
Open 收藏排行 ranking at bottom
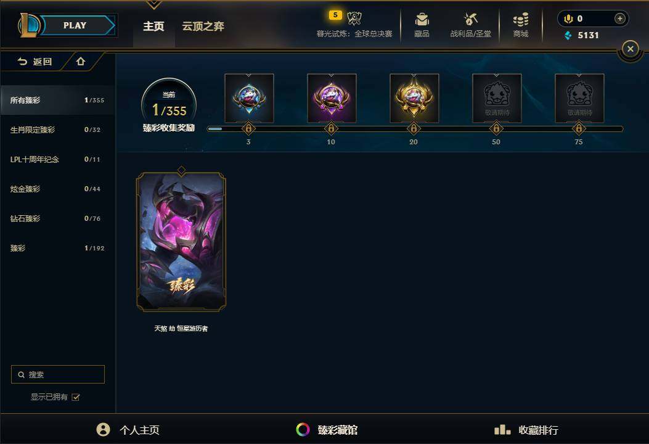click(x=526, y=430)
